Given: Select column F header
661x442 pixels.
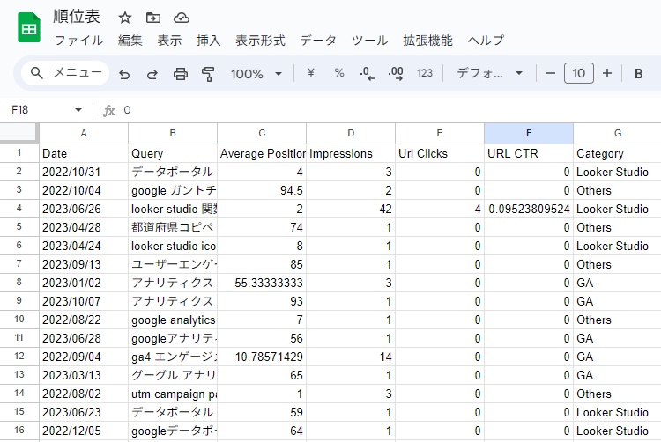Looking at the screenshot, I should coord(529,134).
